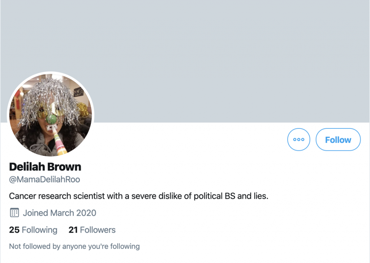
Task: Click the Joined March 2020 text
Action: tap(60, 213)
